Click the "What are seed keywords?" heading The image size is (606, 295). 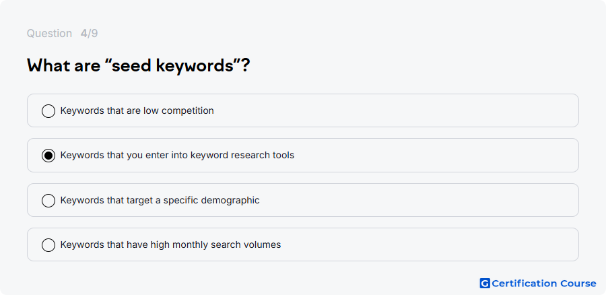pos(138,65)
